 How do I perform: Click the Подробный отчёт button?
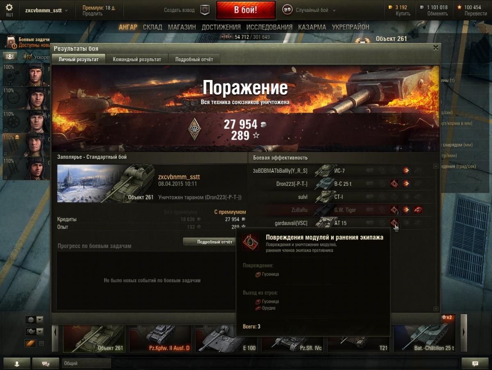tap(215, 242)
